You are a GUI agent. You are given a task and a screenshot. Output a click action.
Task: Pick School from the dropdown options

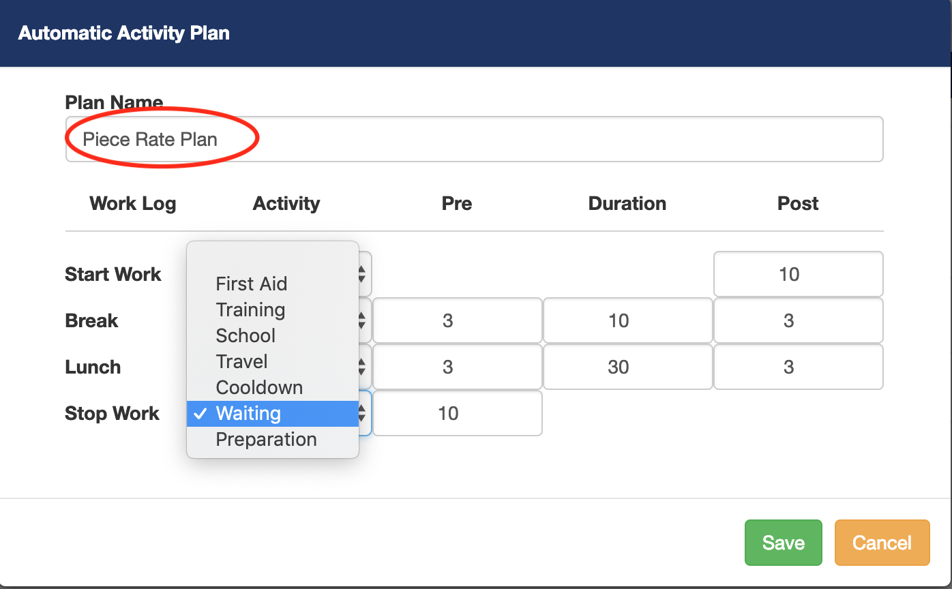click(x=246, y=335)
